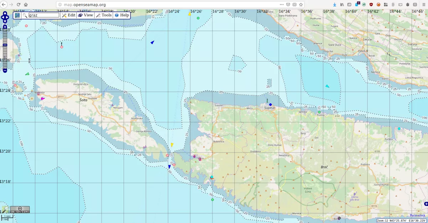Click the magnifying glass search icon
The image size is (428, 223).
click(25, 15)
